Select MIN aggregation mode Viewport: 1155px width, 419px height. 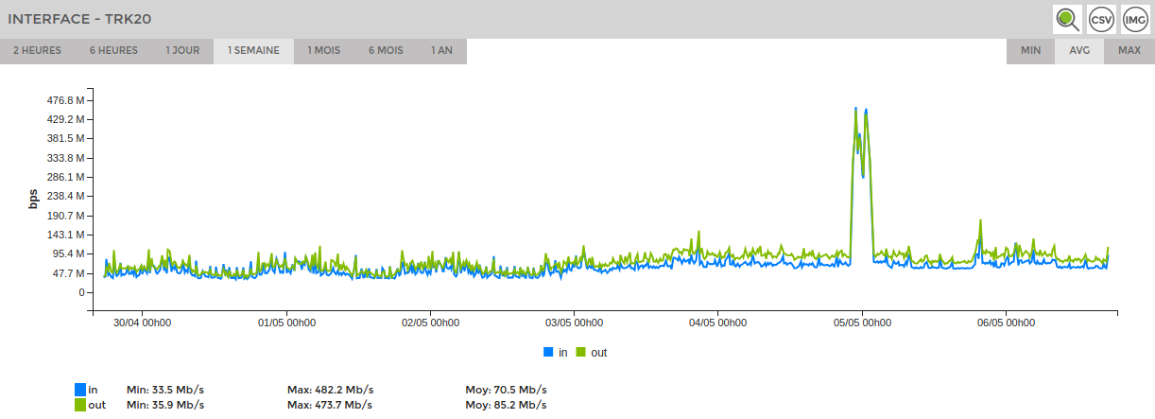pyautogui.click(x=1031, y=51)
